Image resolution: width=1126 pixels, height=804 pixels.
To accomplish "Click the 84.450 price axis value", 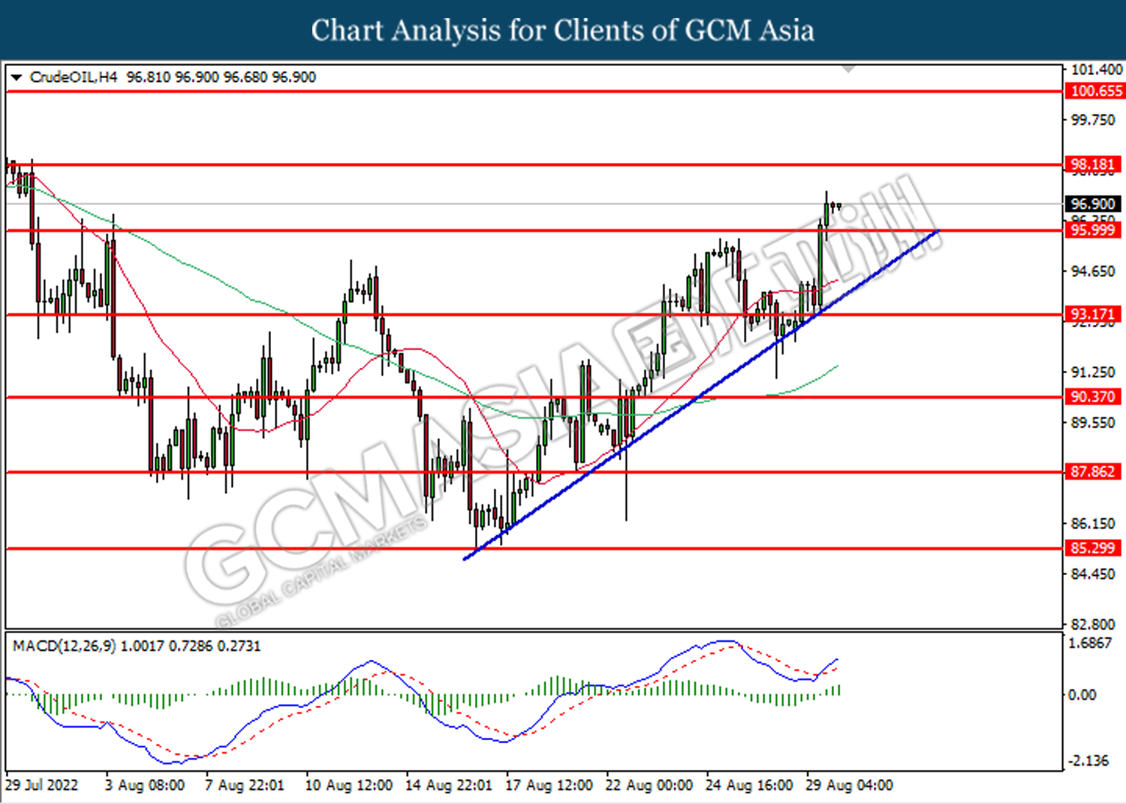I will (x=1093, y=574).
